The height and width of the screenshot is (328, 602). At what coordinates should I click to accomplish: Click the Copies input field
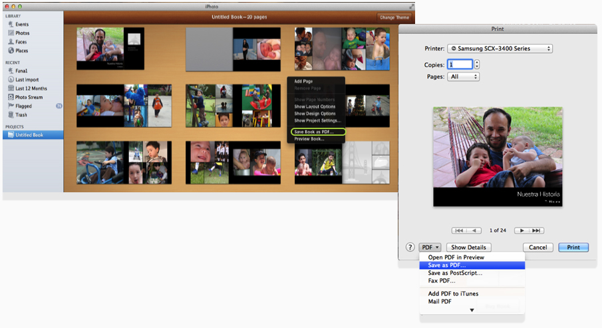point(460,65)
